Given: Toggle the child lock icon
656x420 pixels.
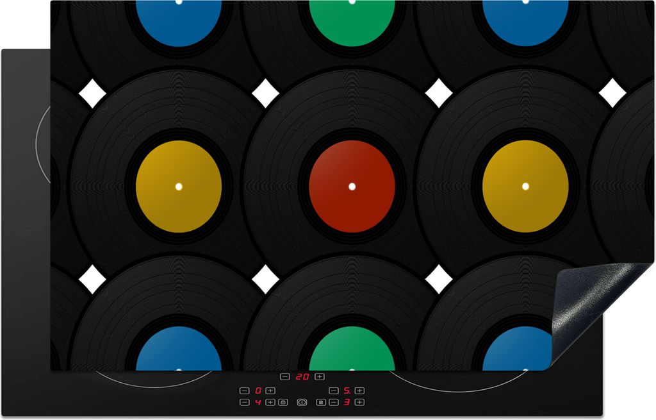Looking at the screenshot, I should click(283, 403).
